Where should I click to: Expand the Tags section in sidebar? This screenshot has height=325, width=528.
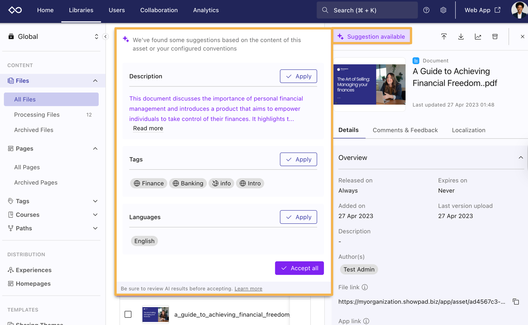tap(95, 201)
